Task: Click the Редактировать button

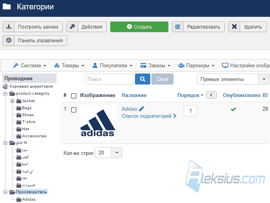Action: click(198, 27)
